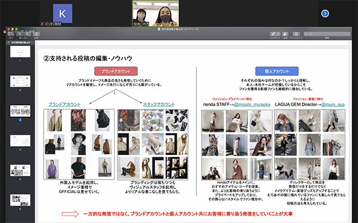Select page 6 thumbnail in sidebar
Viewport: 358px width, 223px height.
(x=20, y=200)
